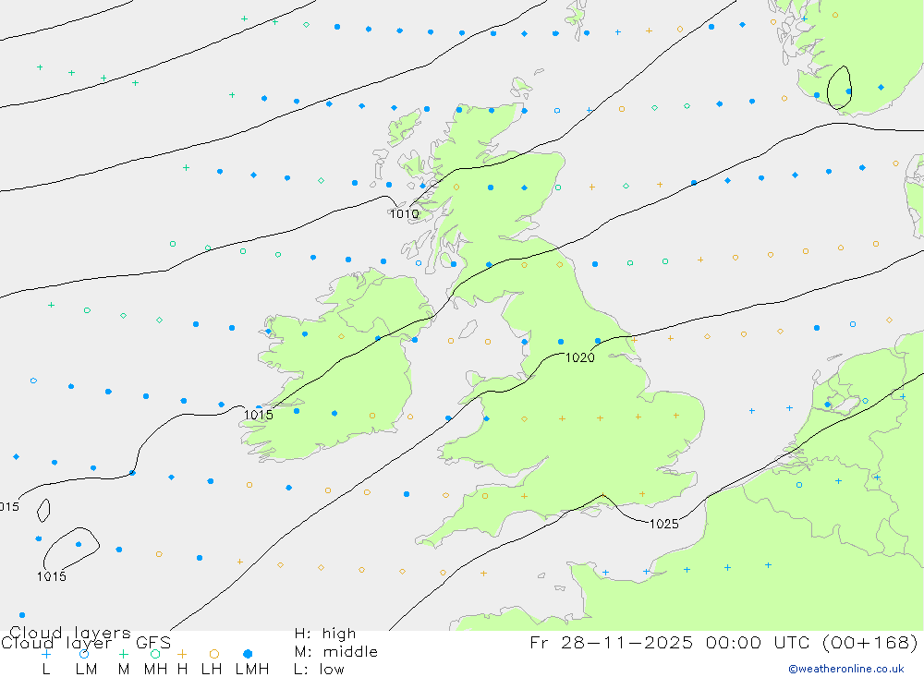Viewport: 924px width, 677px height.
Task: Click the 'LMH' legend label text
Action: (x=252, y=670)
